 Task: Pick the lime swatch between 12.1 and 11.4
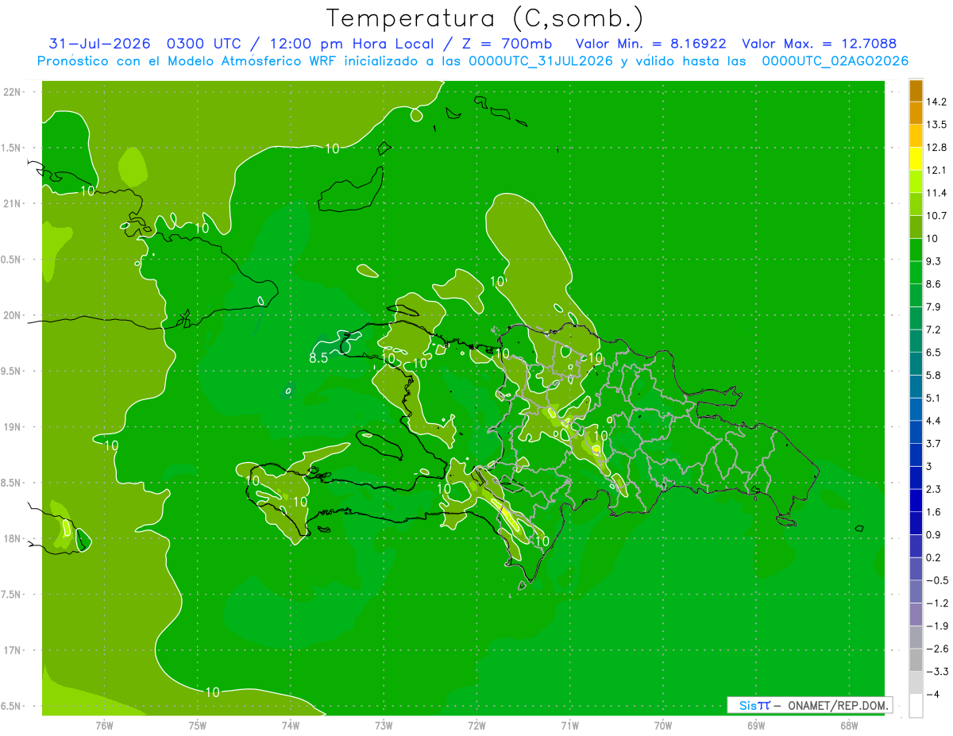click(916, 181)
